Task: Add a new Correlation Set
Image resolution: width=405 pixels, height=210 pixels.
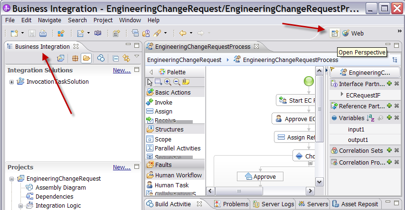Action: pos(389,150)
